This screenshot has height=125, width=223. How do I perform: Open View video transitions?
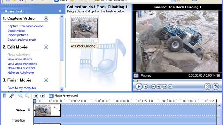click(x=22, y=64)
